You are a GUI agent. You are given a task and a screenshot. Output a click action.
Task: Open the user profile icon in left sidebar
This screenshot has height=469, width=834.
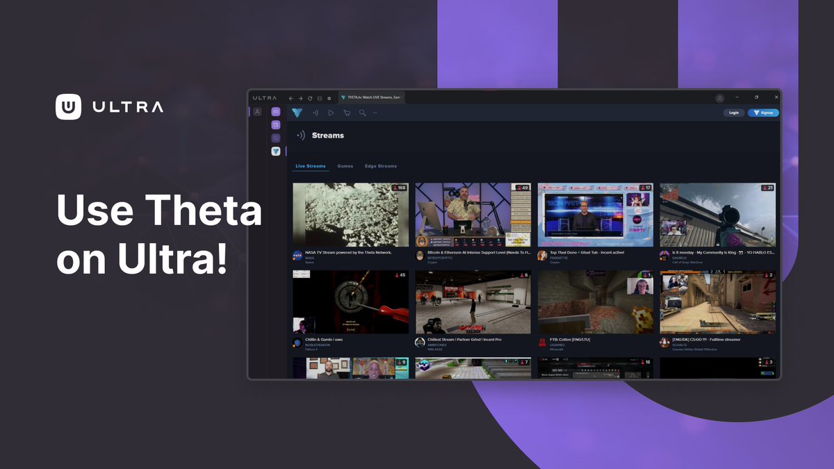(x=257, y=111)
